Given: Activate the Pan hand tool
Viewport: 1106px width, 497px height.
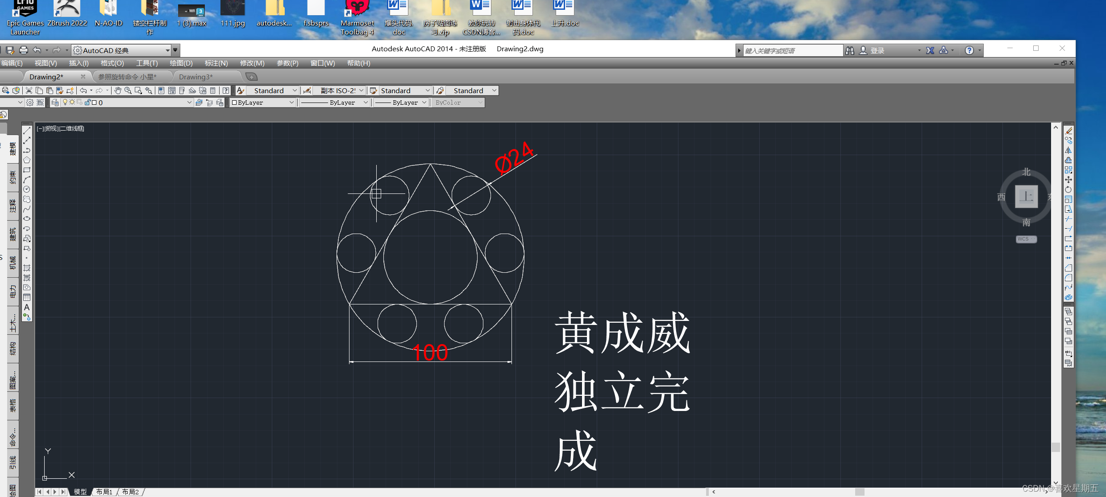Looking at the screenshot, I should [x=117, y=90].
